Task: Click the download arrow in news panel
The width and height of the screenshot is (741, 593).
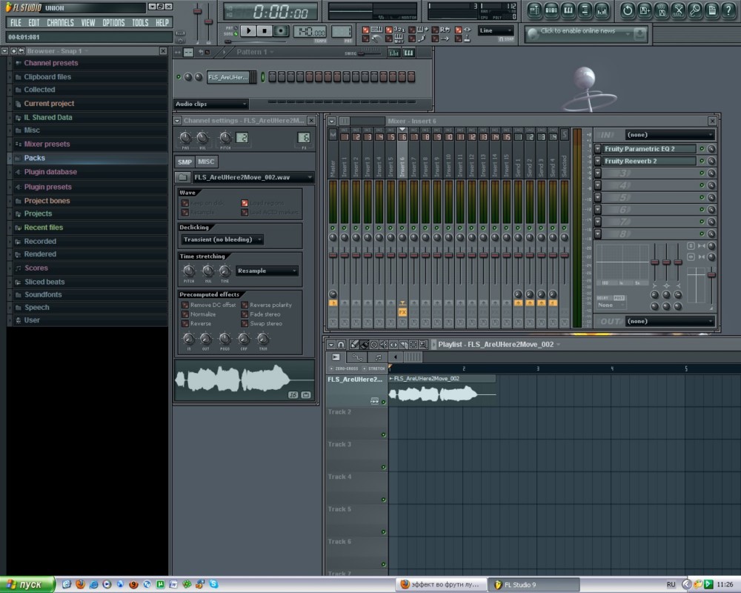Action: tap(639, 33)
